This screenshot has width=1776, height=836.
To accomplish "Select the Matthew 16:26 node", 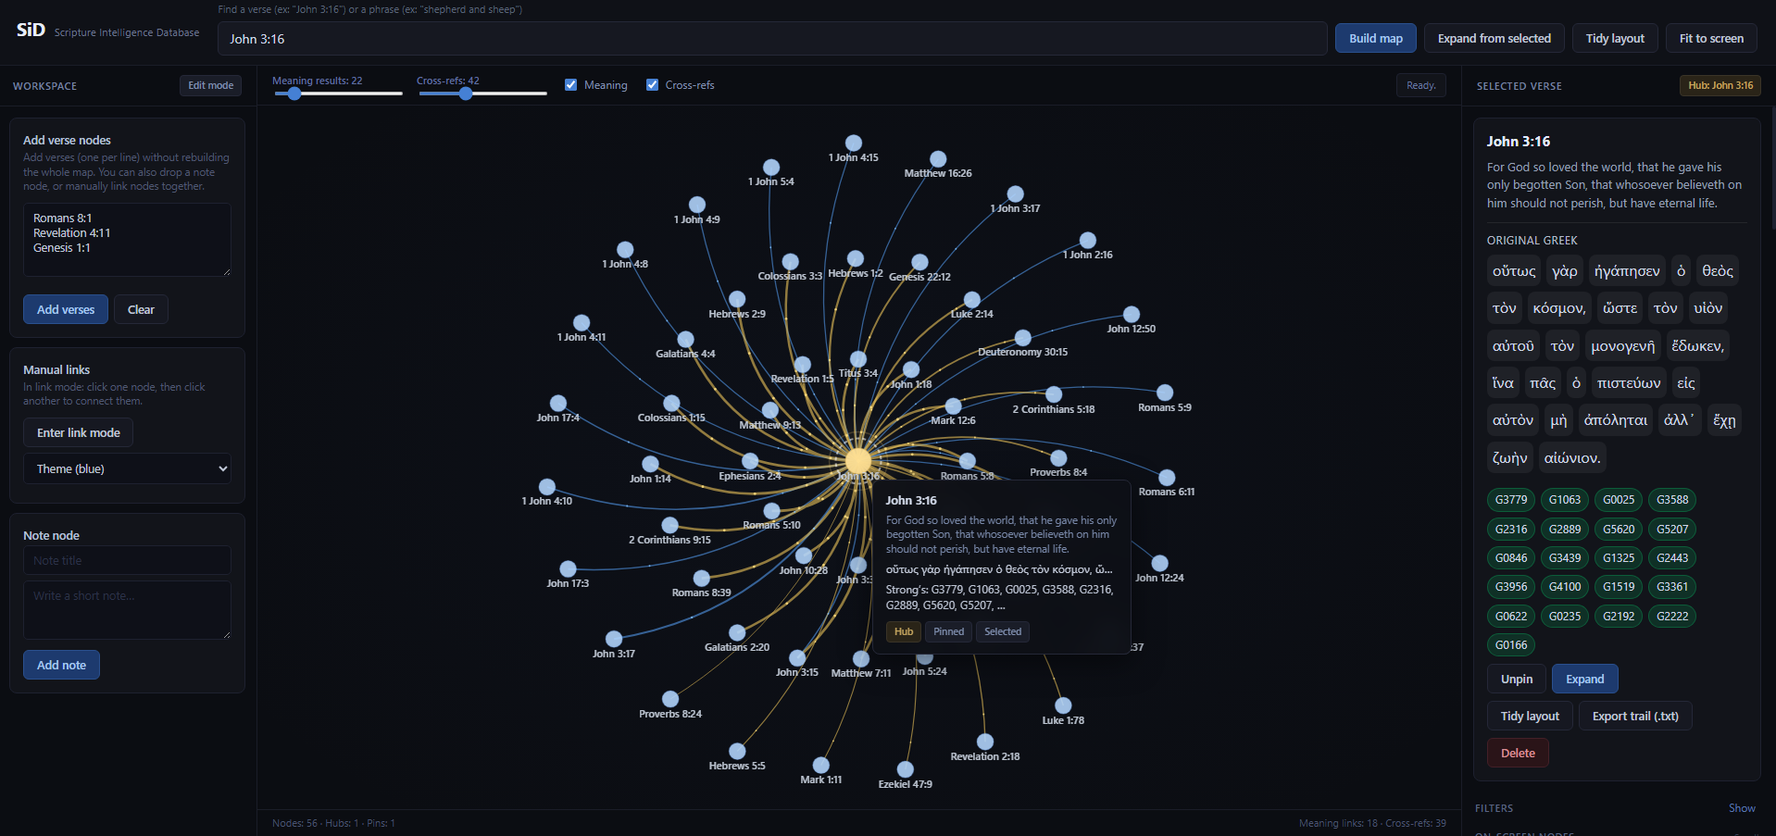I will pos(938,159).
